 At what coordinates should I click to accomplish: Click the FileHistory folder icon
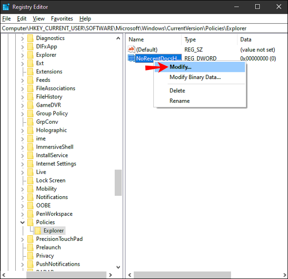pos(30,97)
